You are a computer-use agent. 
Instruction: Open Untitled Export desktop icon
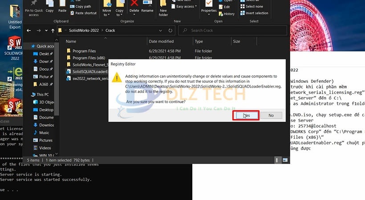(15, 17)
